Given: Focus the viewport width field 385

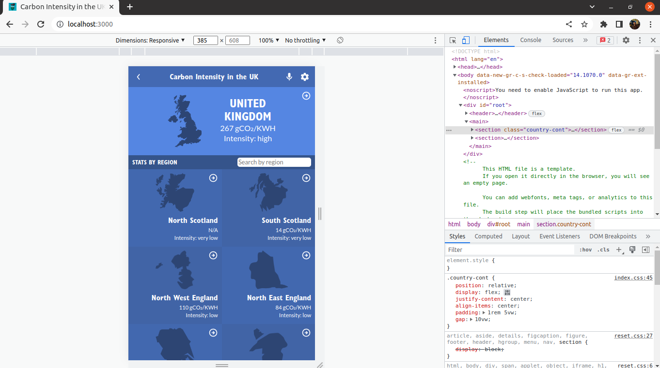Looking at the screenshot, I should [205, 40].
